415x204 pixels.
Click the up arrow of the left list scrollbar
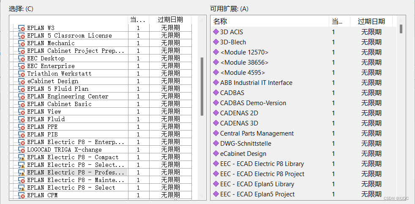tap(202, 20)
